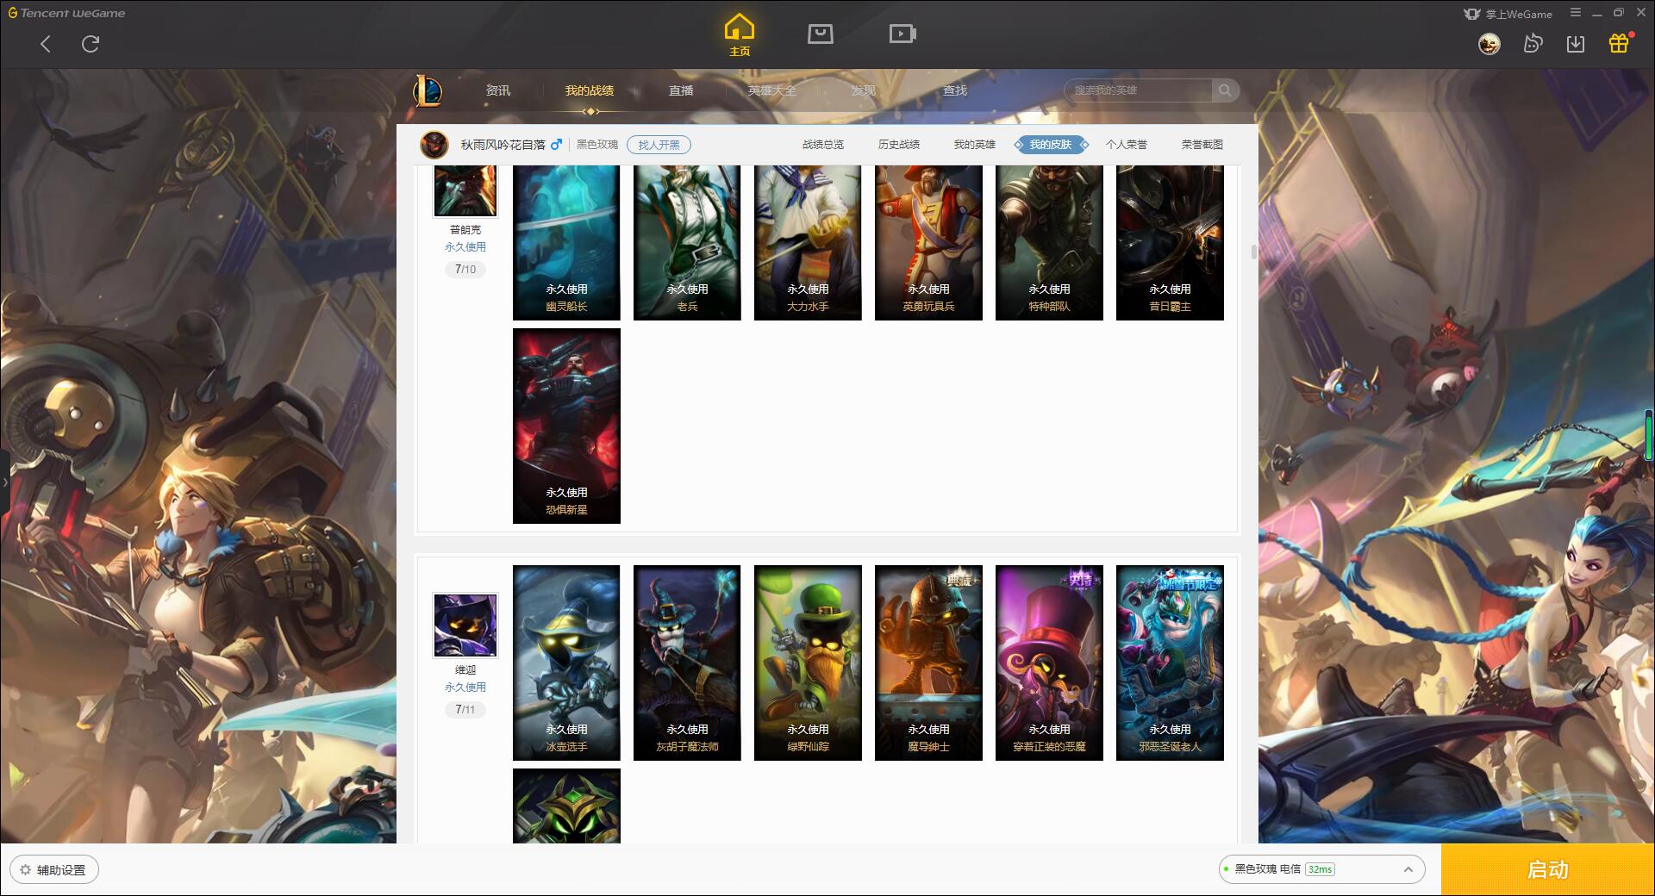
Task: Click the 找人开黑 button
Action: tap(659, 145)
